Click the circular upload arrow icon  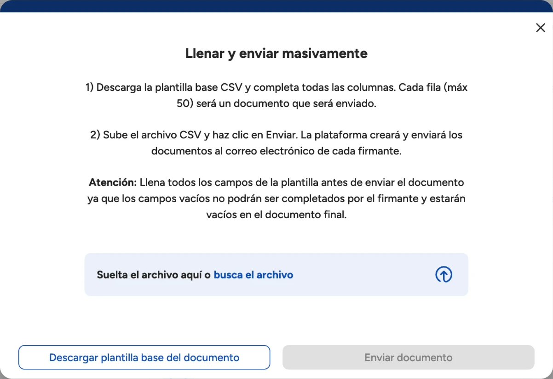pyautogui.click(x=444, y=275)
